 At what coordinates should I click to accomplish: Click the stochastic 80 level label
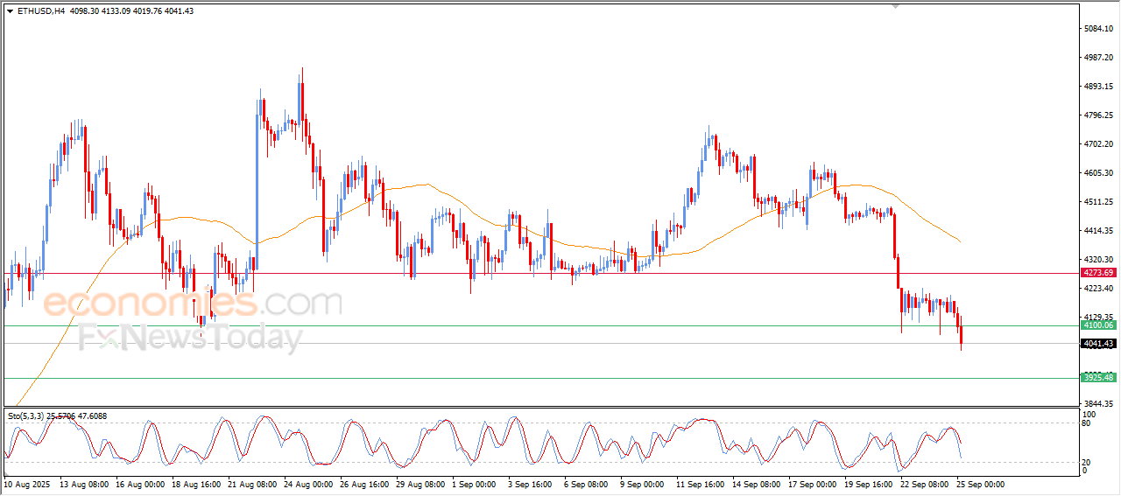click(1087, 423)
